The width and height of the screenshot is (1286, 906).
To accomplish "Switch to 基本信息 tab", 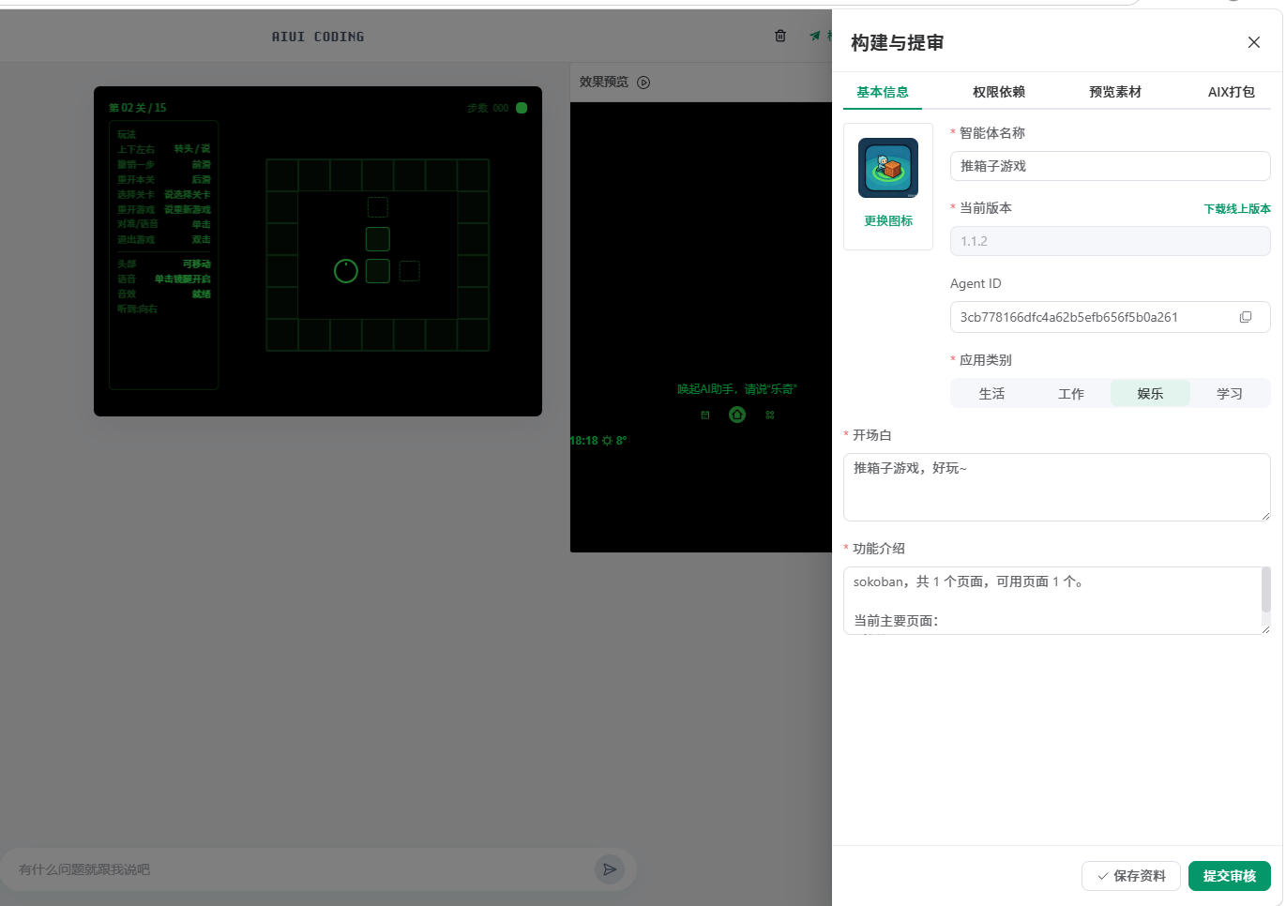I will pos(882,92).
